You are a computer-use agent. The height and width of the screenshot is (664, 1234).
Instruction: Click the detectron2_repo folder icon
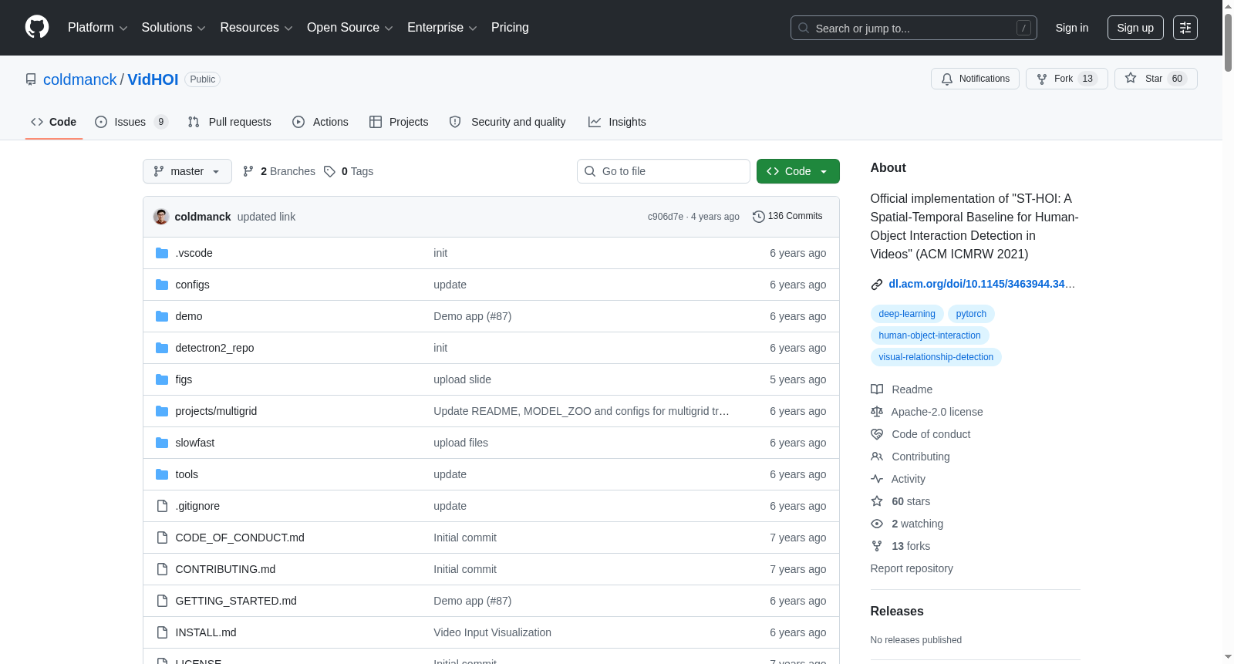pyautogui.click(x=162, y=348)
